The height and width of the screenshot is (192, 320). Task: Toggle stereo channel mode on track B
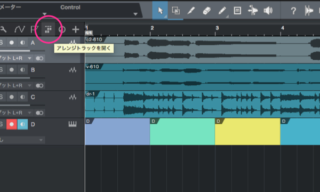39,85
